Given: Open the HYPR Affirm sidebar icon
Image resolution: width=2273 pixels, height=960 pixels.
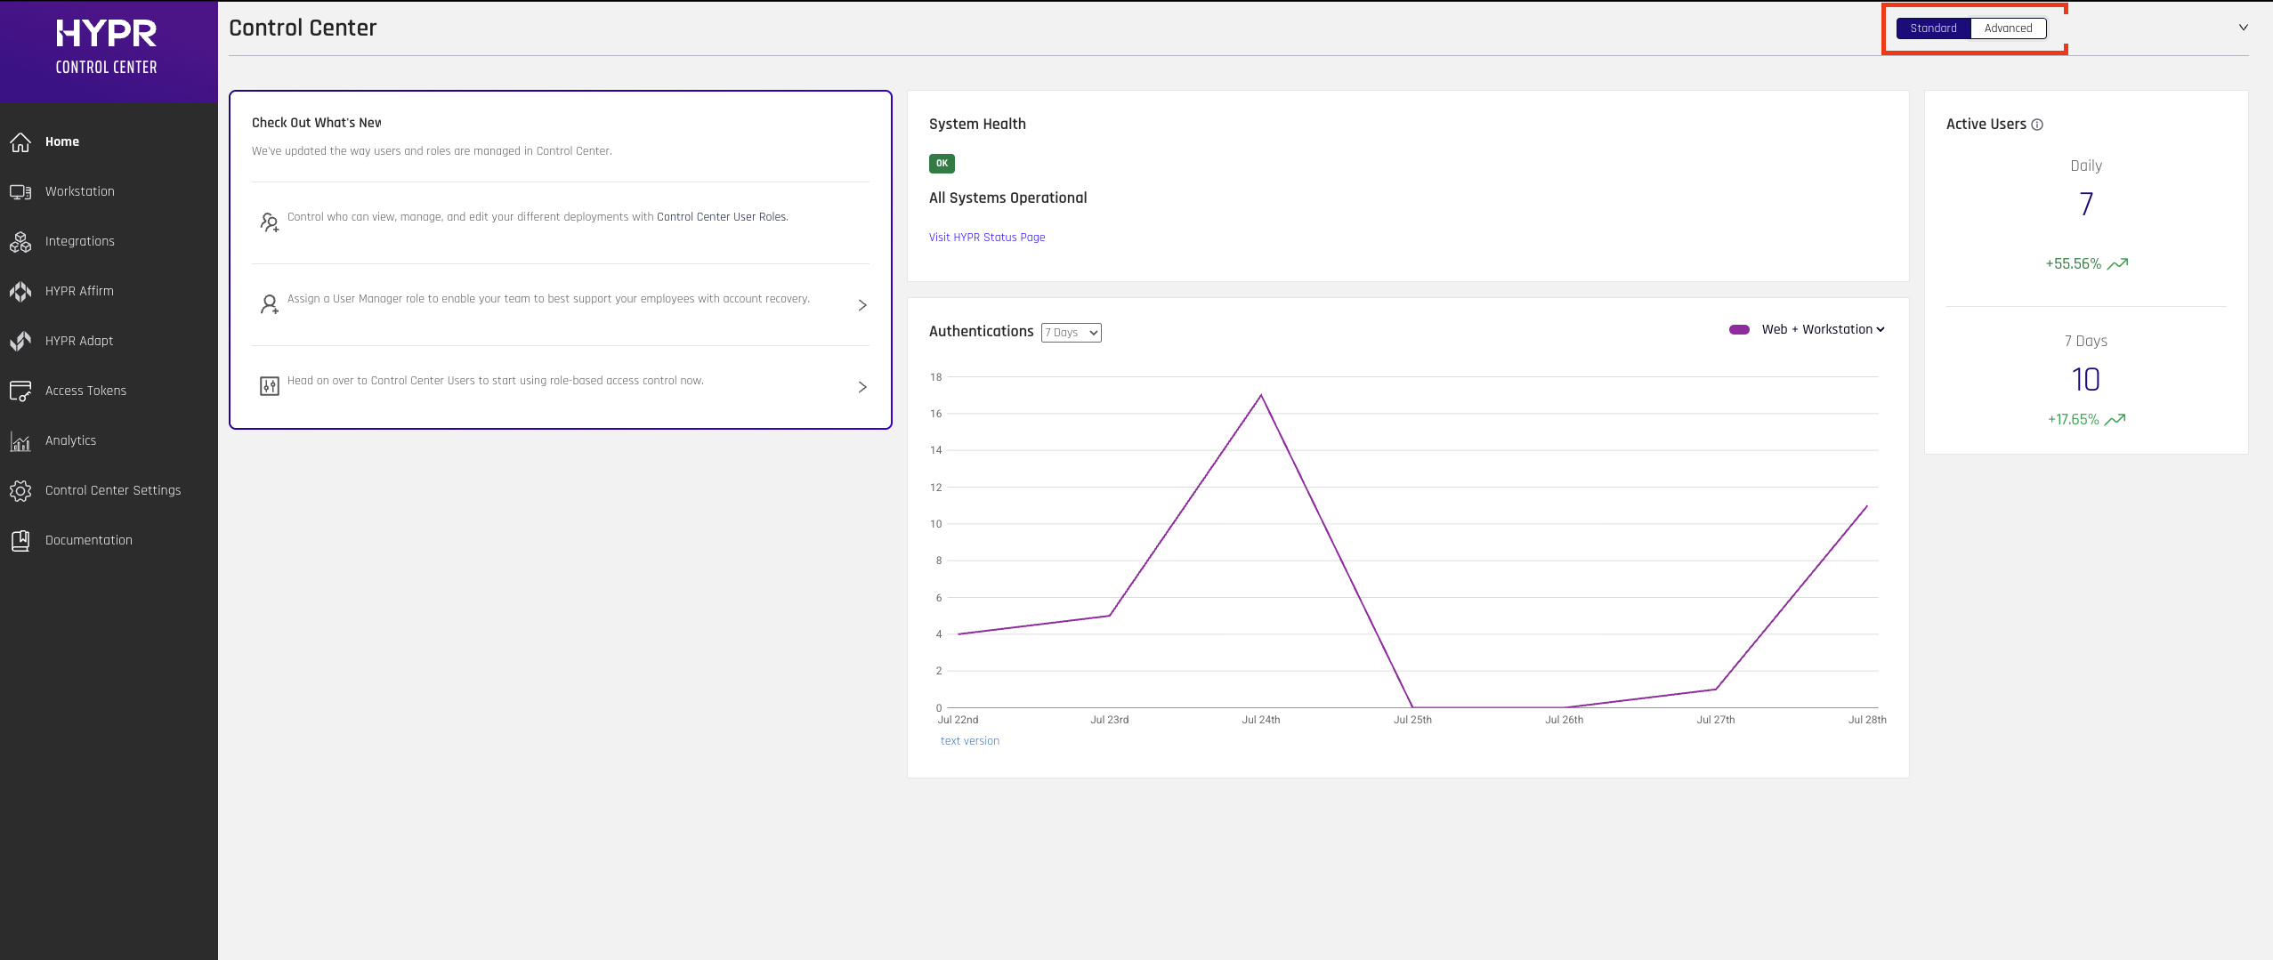Looking at the screenshot, I should coord(20,291).
